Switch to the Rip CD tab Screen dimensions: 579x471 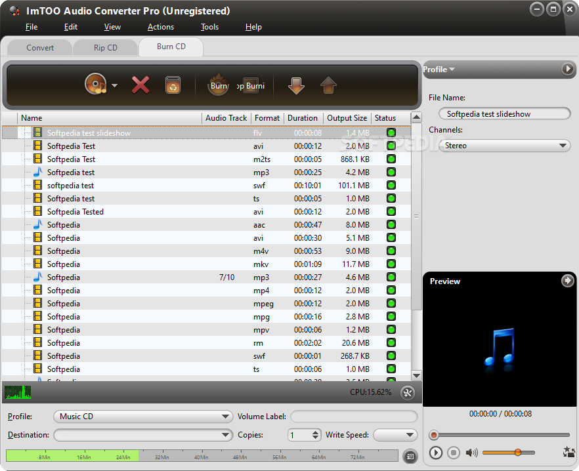pyautogui.click(x=106, y=48)
